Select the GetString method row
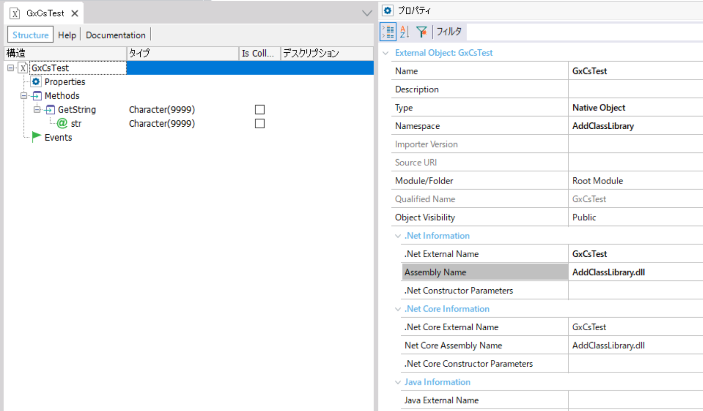 [77, 110]
